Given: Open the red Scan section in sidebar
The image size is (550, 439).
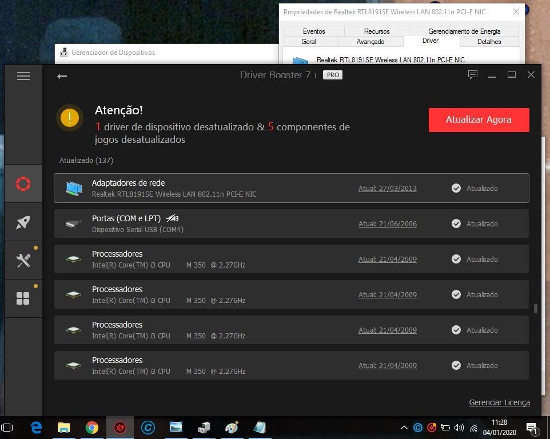Looking at the screenshot, I should pyautogui.click(x=23, y=183).
